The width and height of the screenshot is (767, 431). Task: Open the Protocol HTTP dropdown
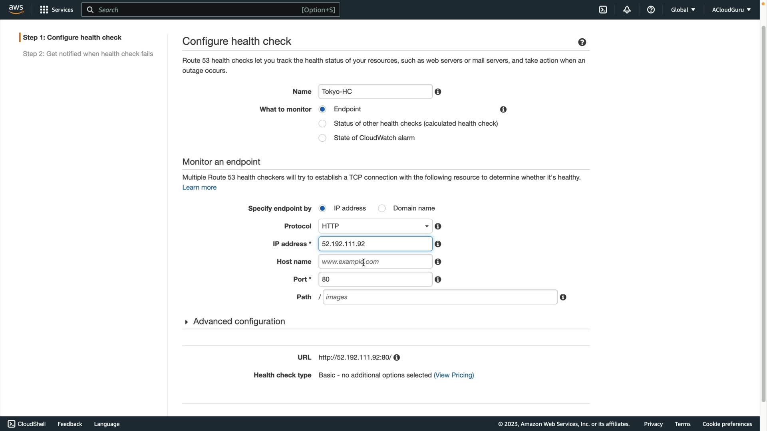[x=375, y=226]
